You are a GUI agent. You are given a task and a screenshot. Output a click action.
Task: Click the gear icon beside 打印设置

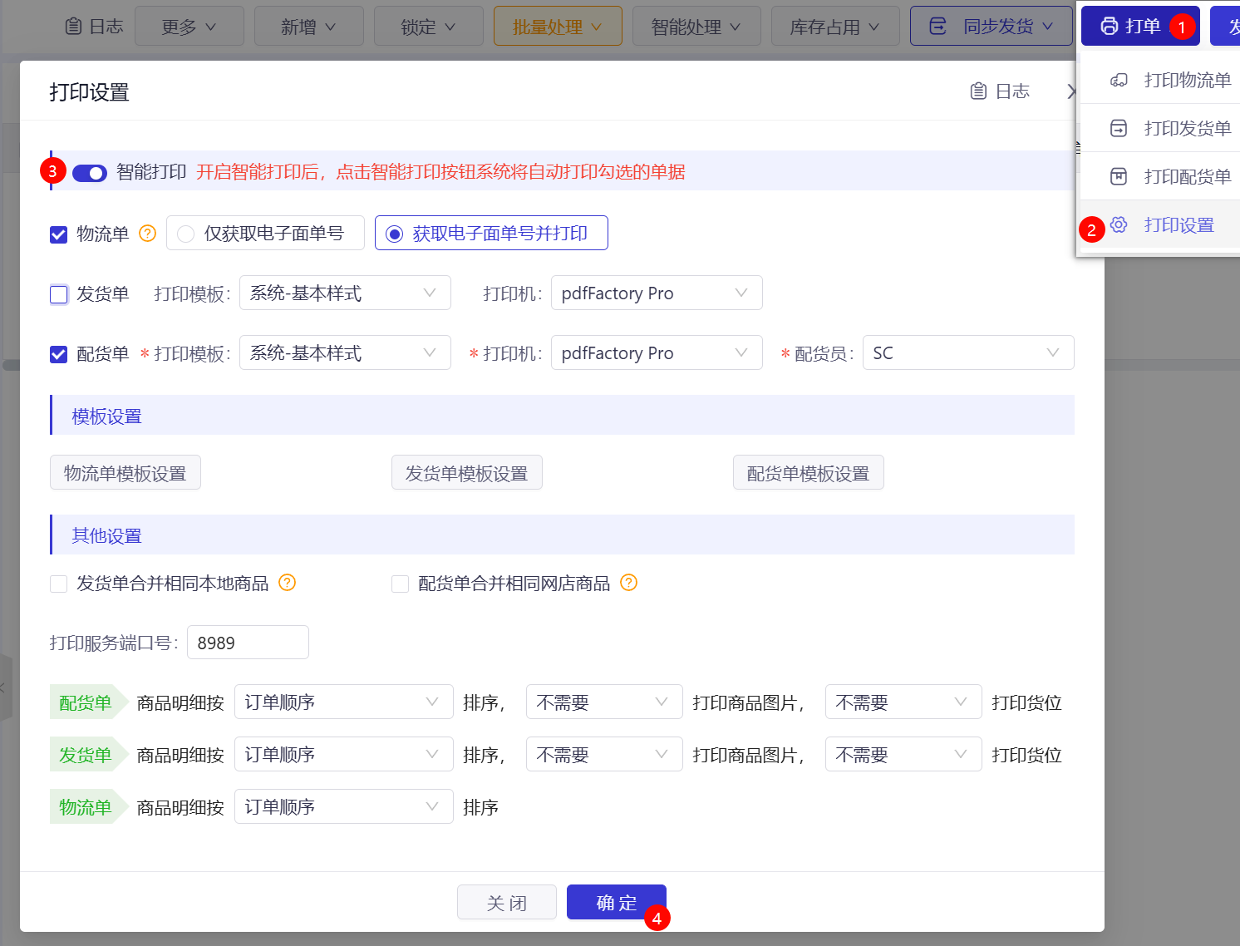coord(1119,224)
